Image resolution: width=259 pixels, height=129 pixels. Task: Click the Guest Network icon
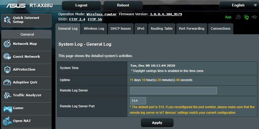(x=7, y=56)
